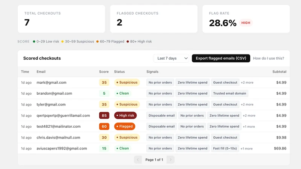This screenshot has height=169, width=301.
Task: Select email tyler@gmail.com
Action: click(x=51, y=104)
